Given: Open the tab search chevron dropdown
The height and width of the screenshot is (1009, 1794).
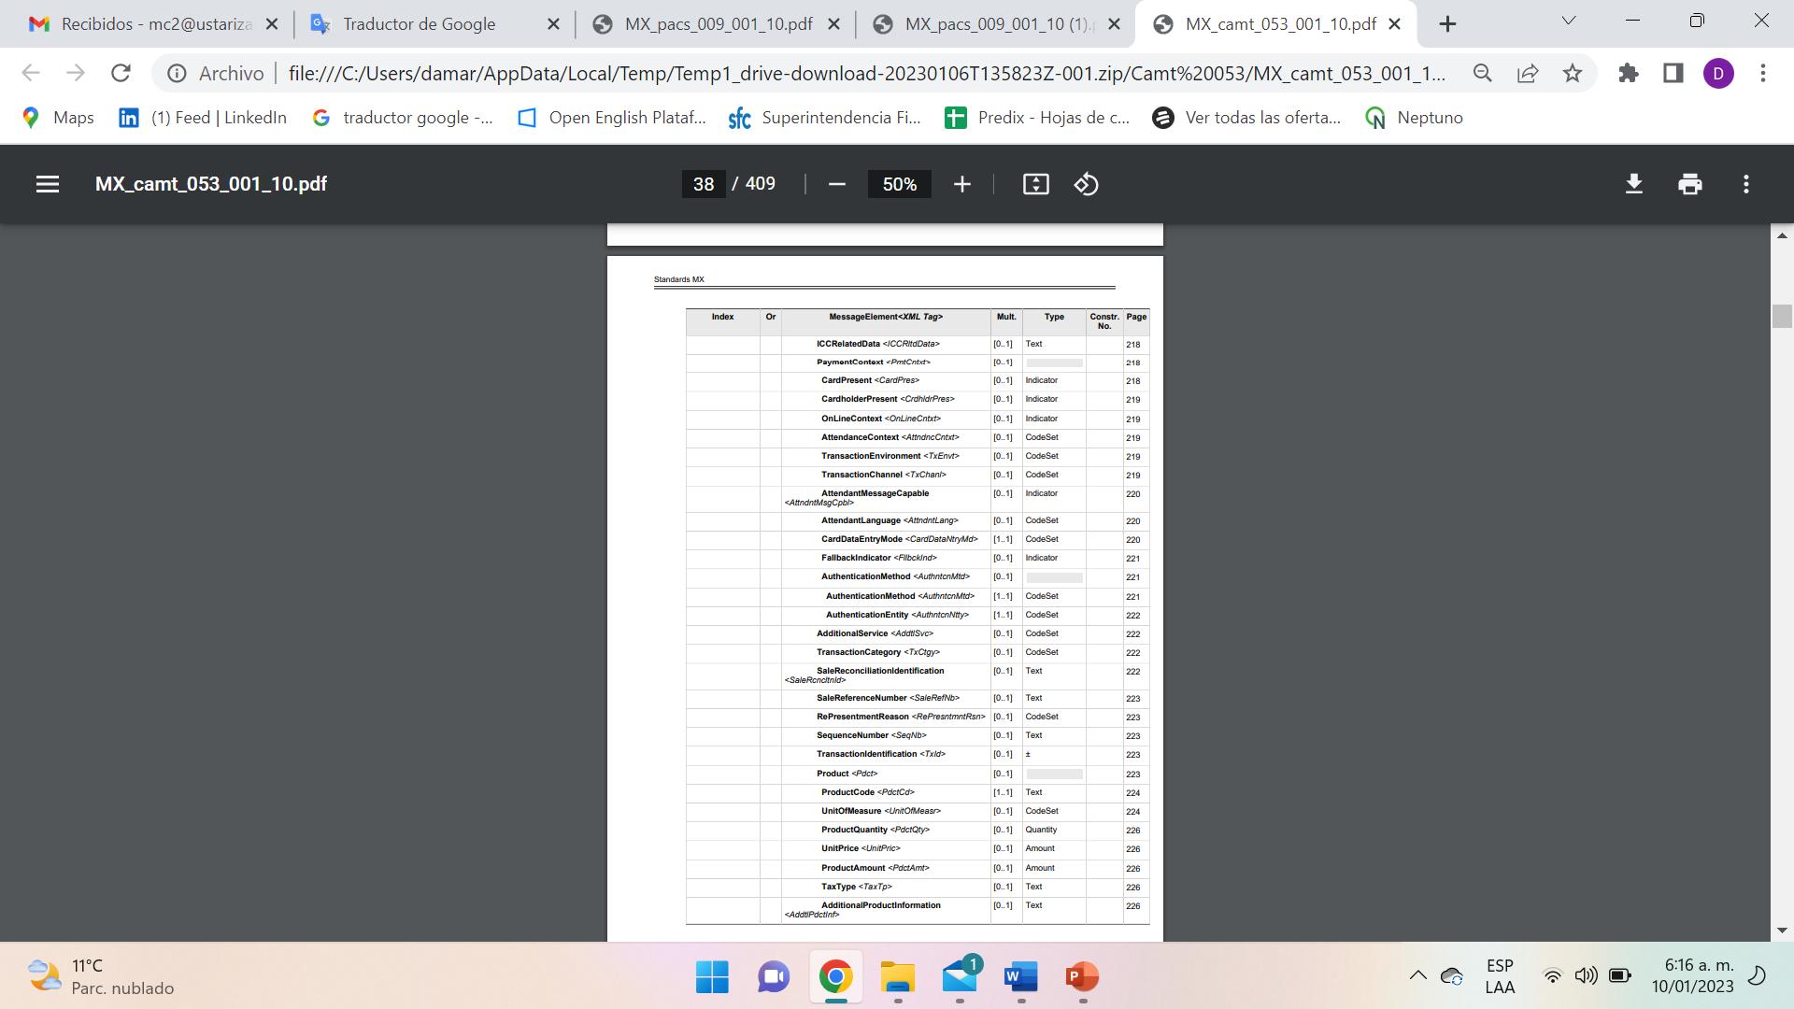Looking at the screenshot, I should click(x=1569, y=21).
